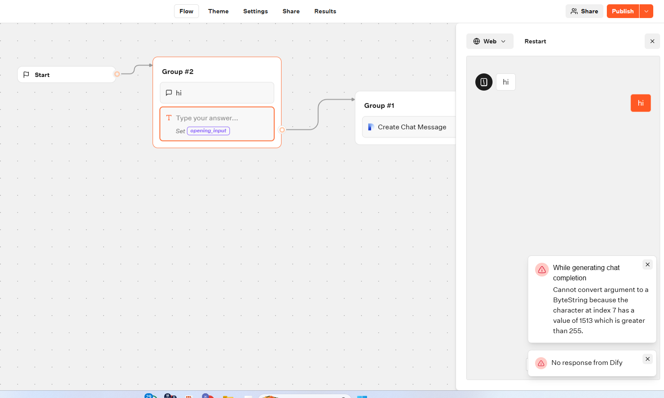664x398 pixels.
Task: Open the Flow tab
Action: click(x=187, y=11)
